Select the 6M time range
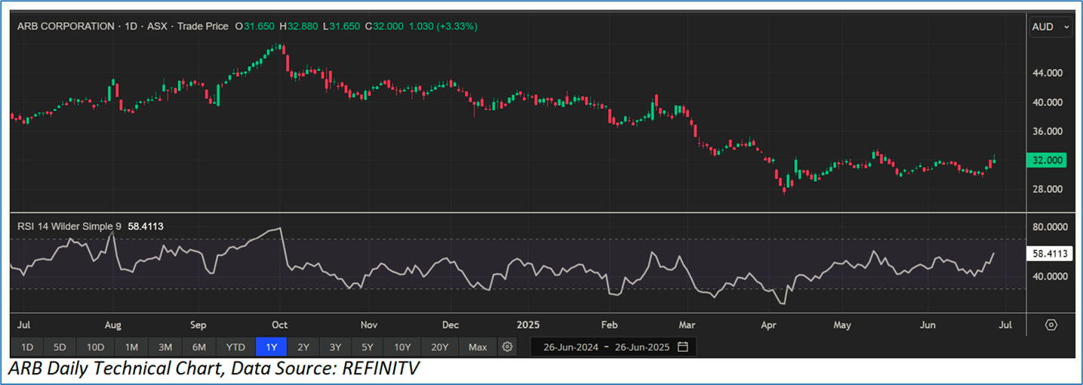This screenshot has height=385, width=1083. coord(199,347)
